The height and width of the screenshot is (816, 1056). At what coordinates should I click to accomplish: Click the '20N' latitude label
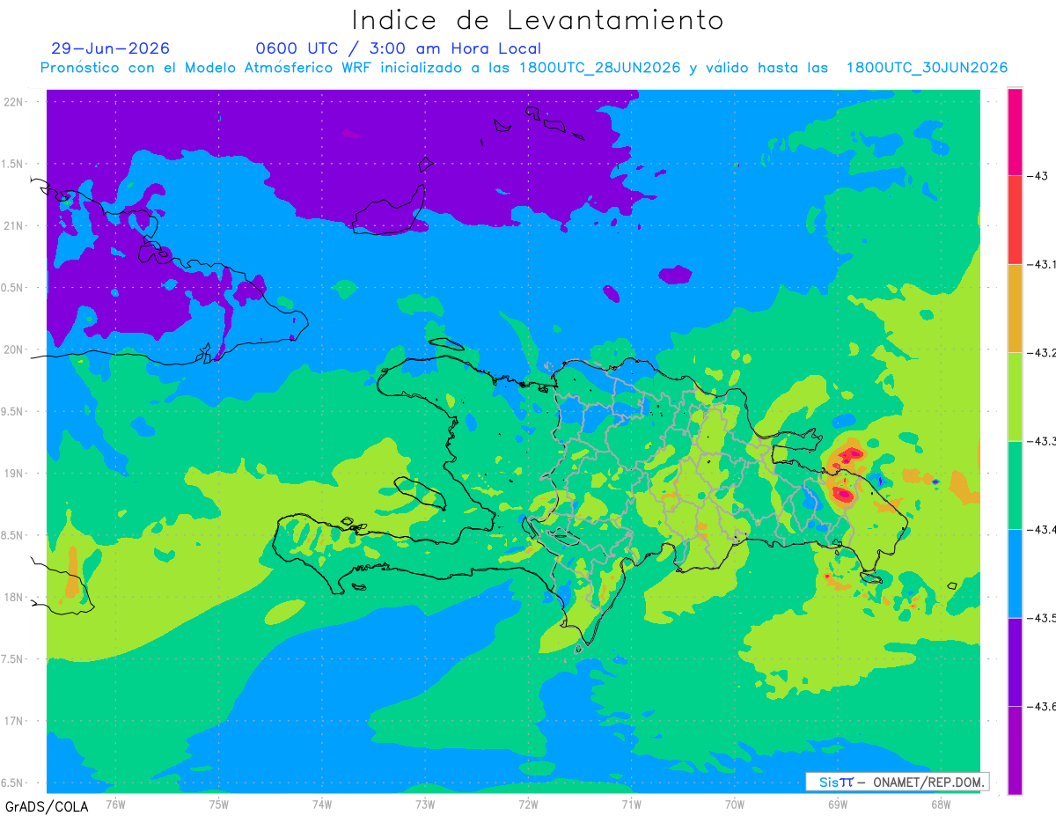(x=14, y=349)
